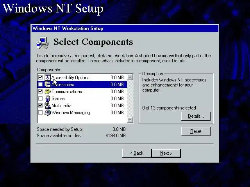Click the Communications telephone icon
250x187 pixels.
click(48, 92)
